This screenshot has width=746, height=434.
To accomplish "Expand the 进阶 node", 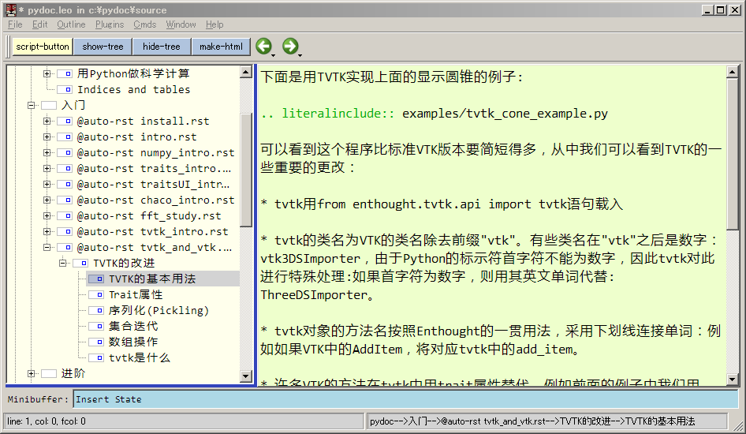I will [31, 373].
